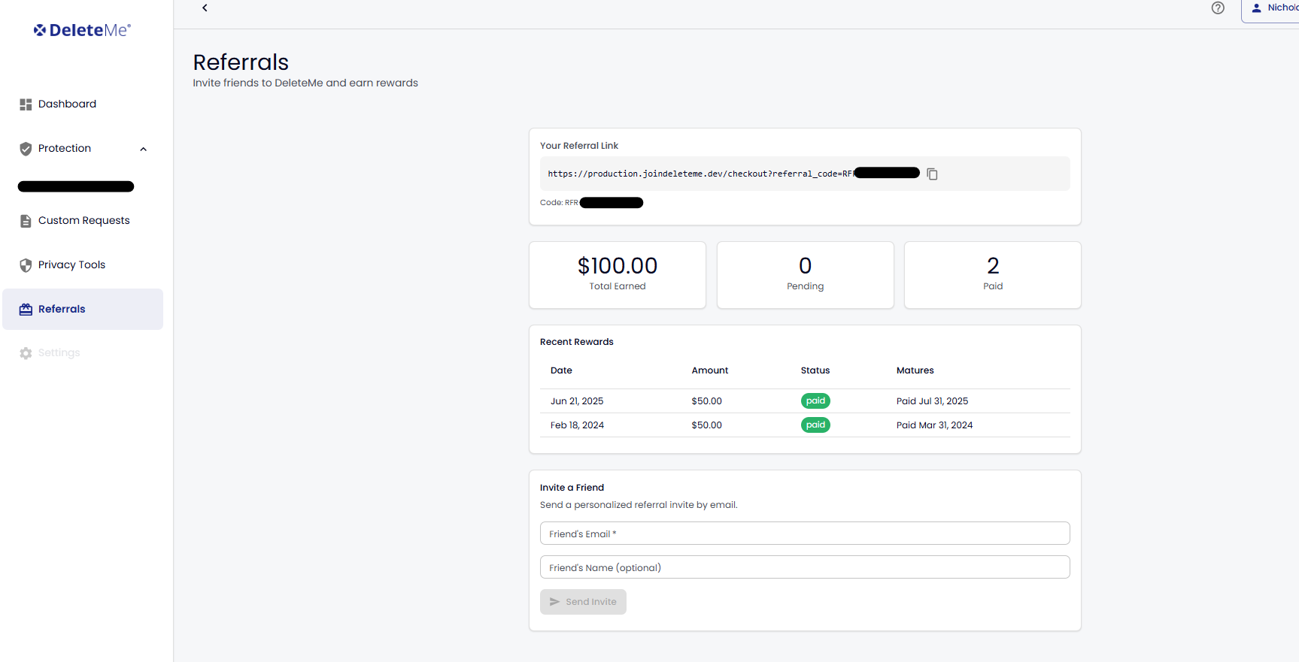1299x662 pixels.
Task: Click the Protection shield icon
Action: [x=26, y=149]
